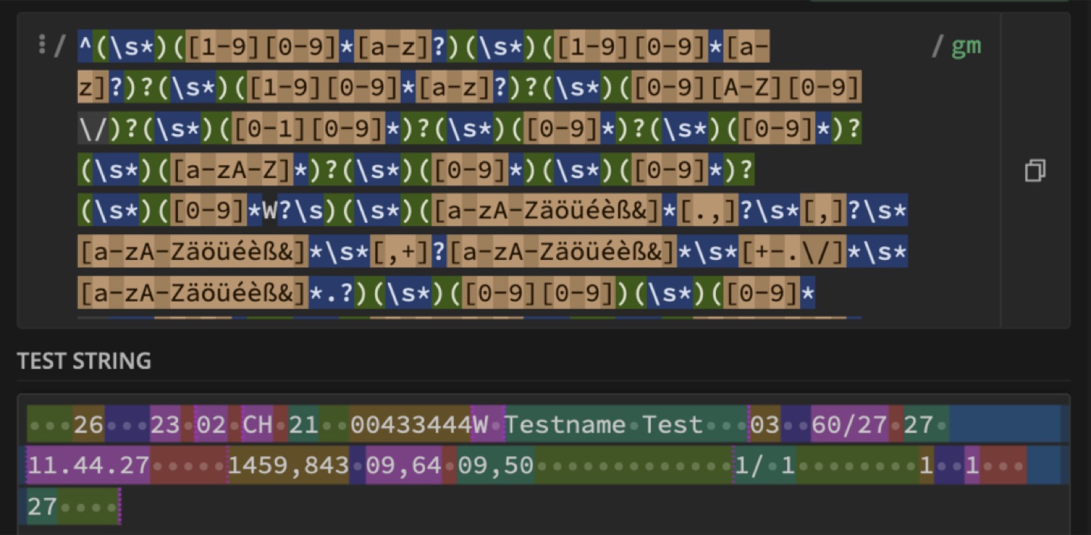Screen dimensions: 1091x535
Task: Click the 'TEST STRING' section heading
Action: pyautogui.click(x=84, y=361)
